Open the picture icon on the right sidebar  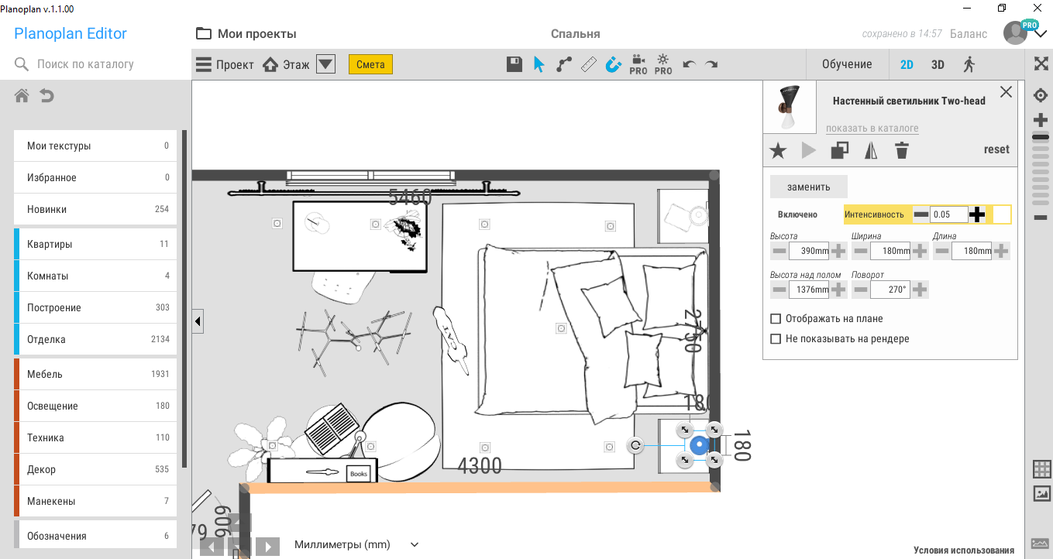tap(1041, 493)
